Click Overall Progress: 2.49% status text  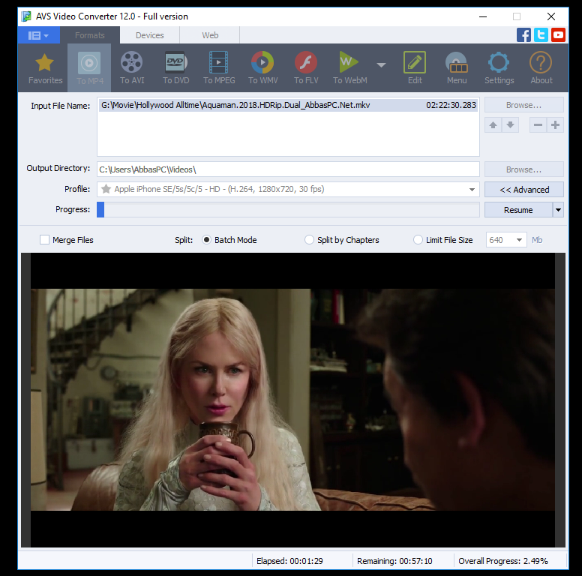pos(503,561)
